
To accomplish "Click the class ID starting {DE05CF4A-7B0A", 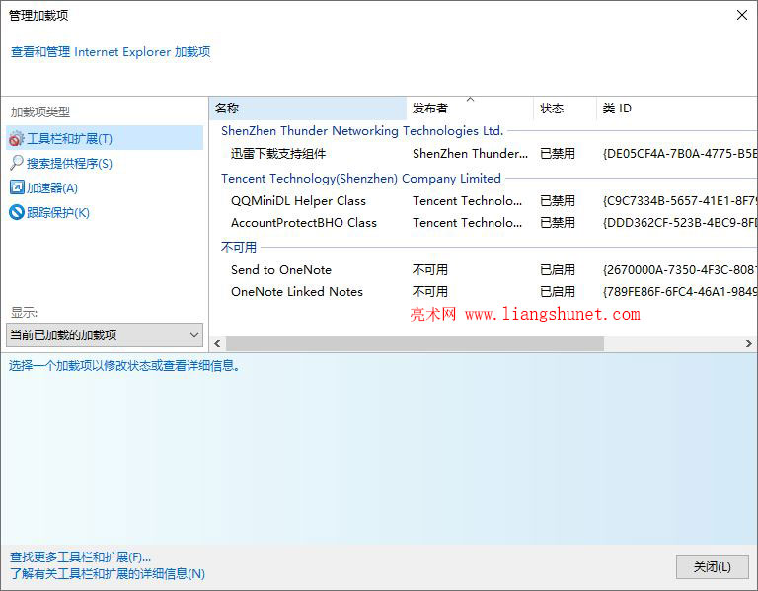I will [x=680, y=154].
